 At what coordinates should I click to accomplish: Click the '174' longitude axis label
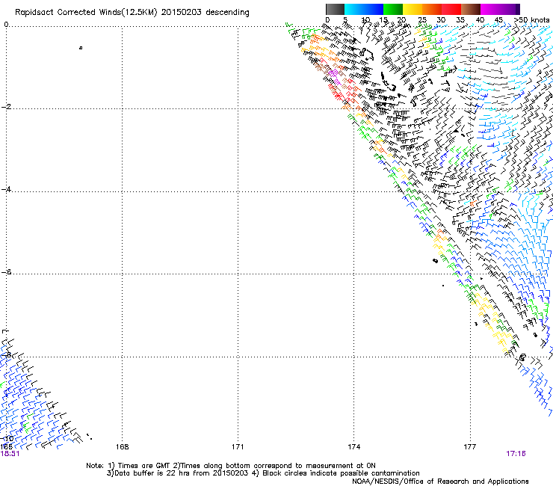[353, 447]
